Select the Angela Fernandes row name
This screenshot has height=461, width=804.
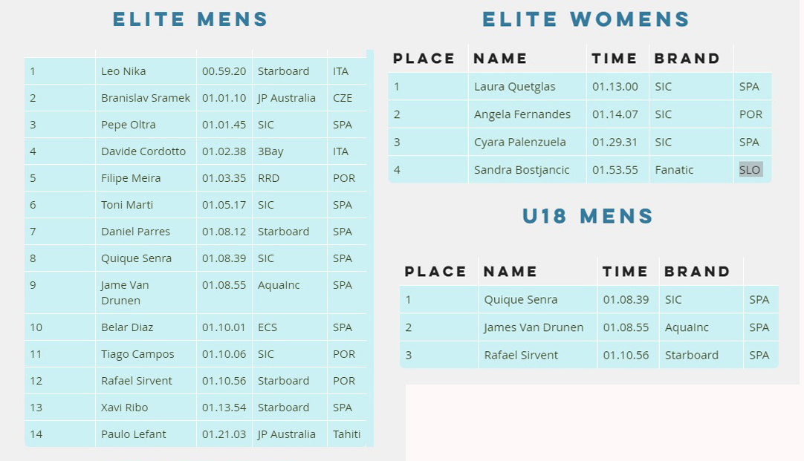click(522, 115)
